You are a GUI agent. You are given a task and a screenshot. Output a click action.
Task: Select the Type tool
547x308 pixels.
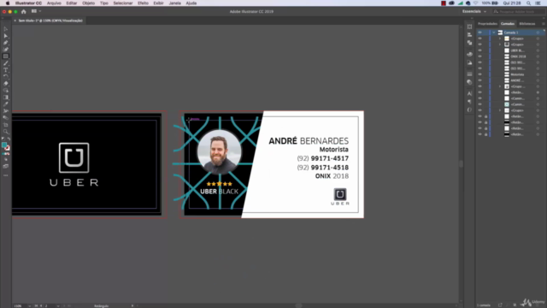pos(6,70)
